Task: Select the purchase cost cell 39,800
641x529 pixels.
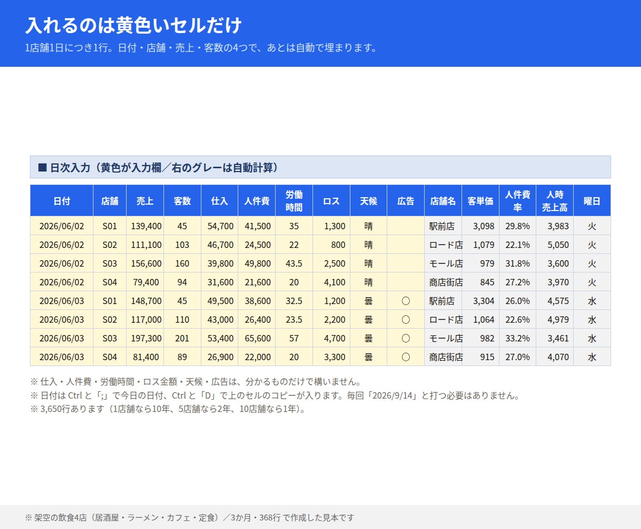Action: (x=220, y=263)
